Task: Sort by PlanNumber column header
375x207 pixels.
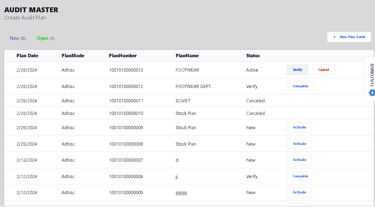Action: pyautogui.click(x=123, y=56)
